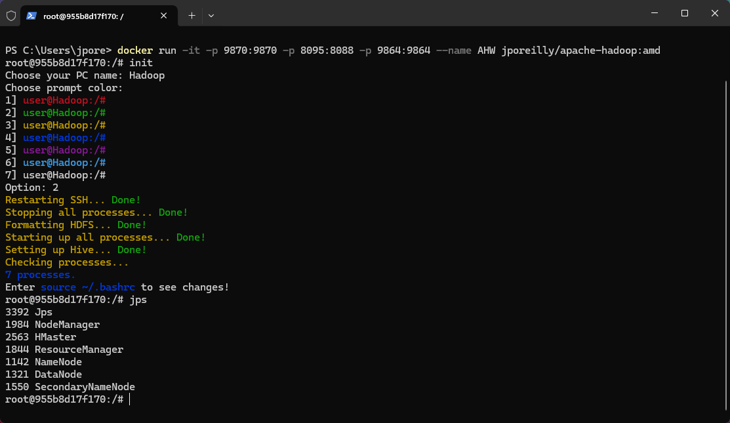
Task: Click the 'Restarting SSH... Done!' line
Action: 73,200
